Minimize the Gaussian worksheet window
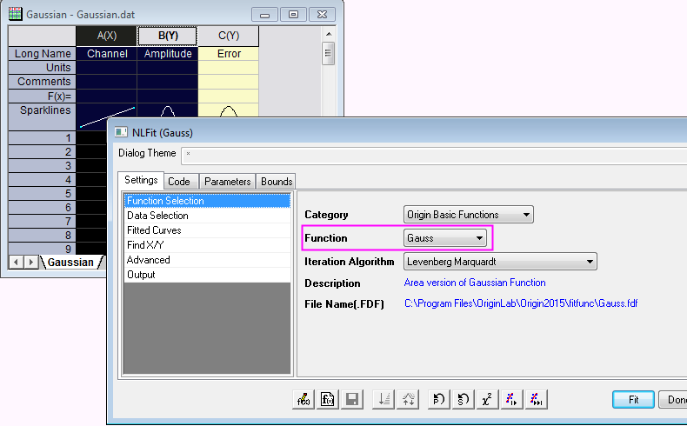687x426 pixels. pos(264,15)
